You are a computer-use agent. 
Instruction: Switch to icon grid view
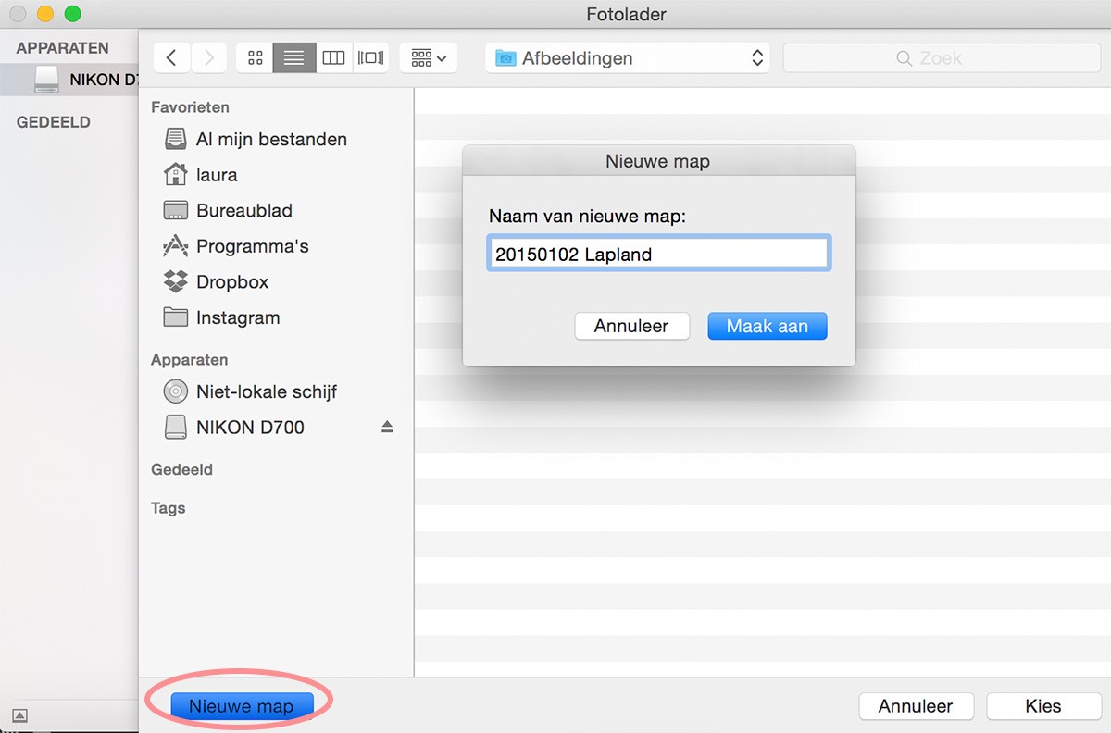[x=255, y=56]
